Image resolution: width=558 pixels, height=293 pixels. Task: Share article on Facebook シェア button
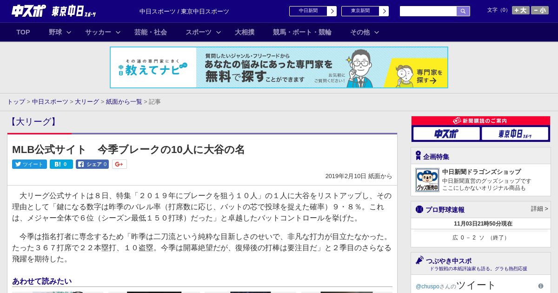point(93,164)
